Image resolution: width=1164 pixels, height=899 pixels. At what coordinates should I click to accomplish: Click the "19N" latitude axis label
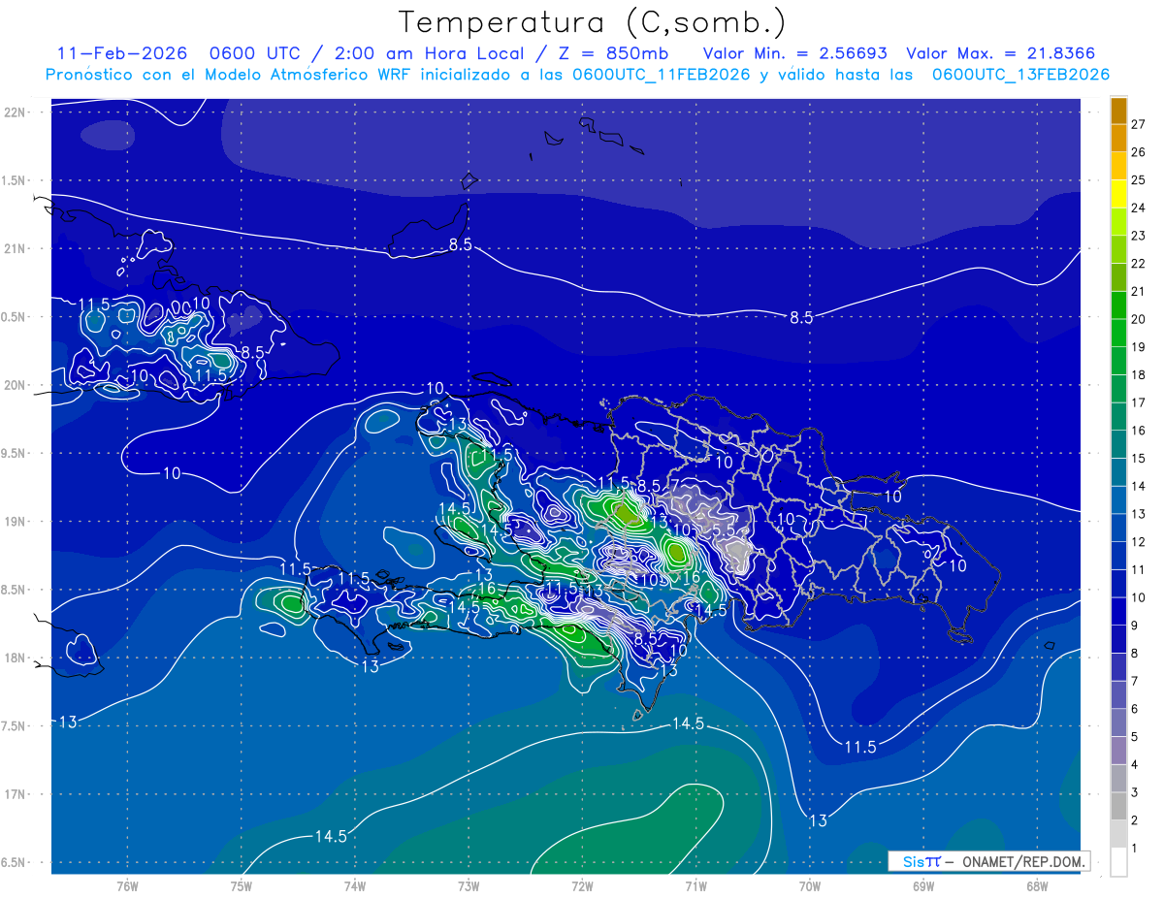click(16, 522)
